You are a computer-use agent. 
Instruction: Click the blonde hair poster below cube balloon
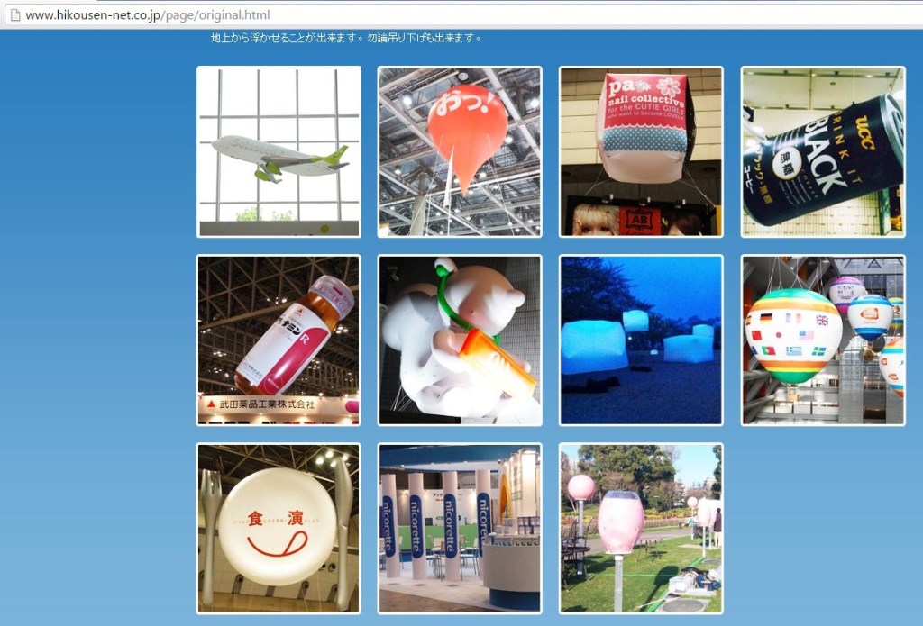click(590, 220)
